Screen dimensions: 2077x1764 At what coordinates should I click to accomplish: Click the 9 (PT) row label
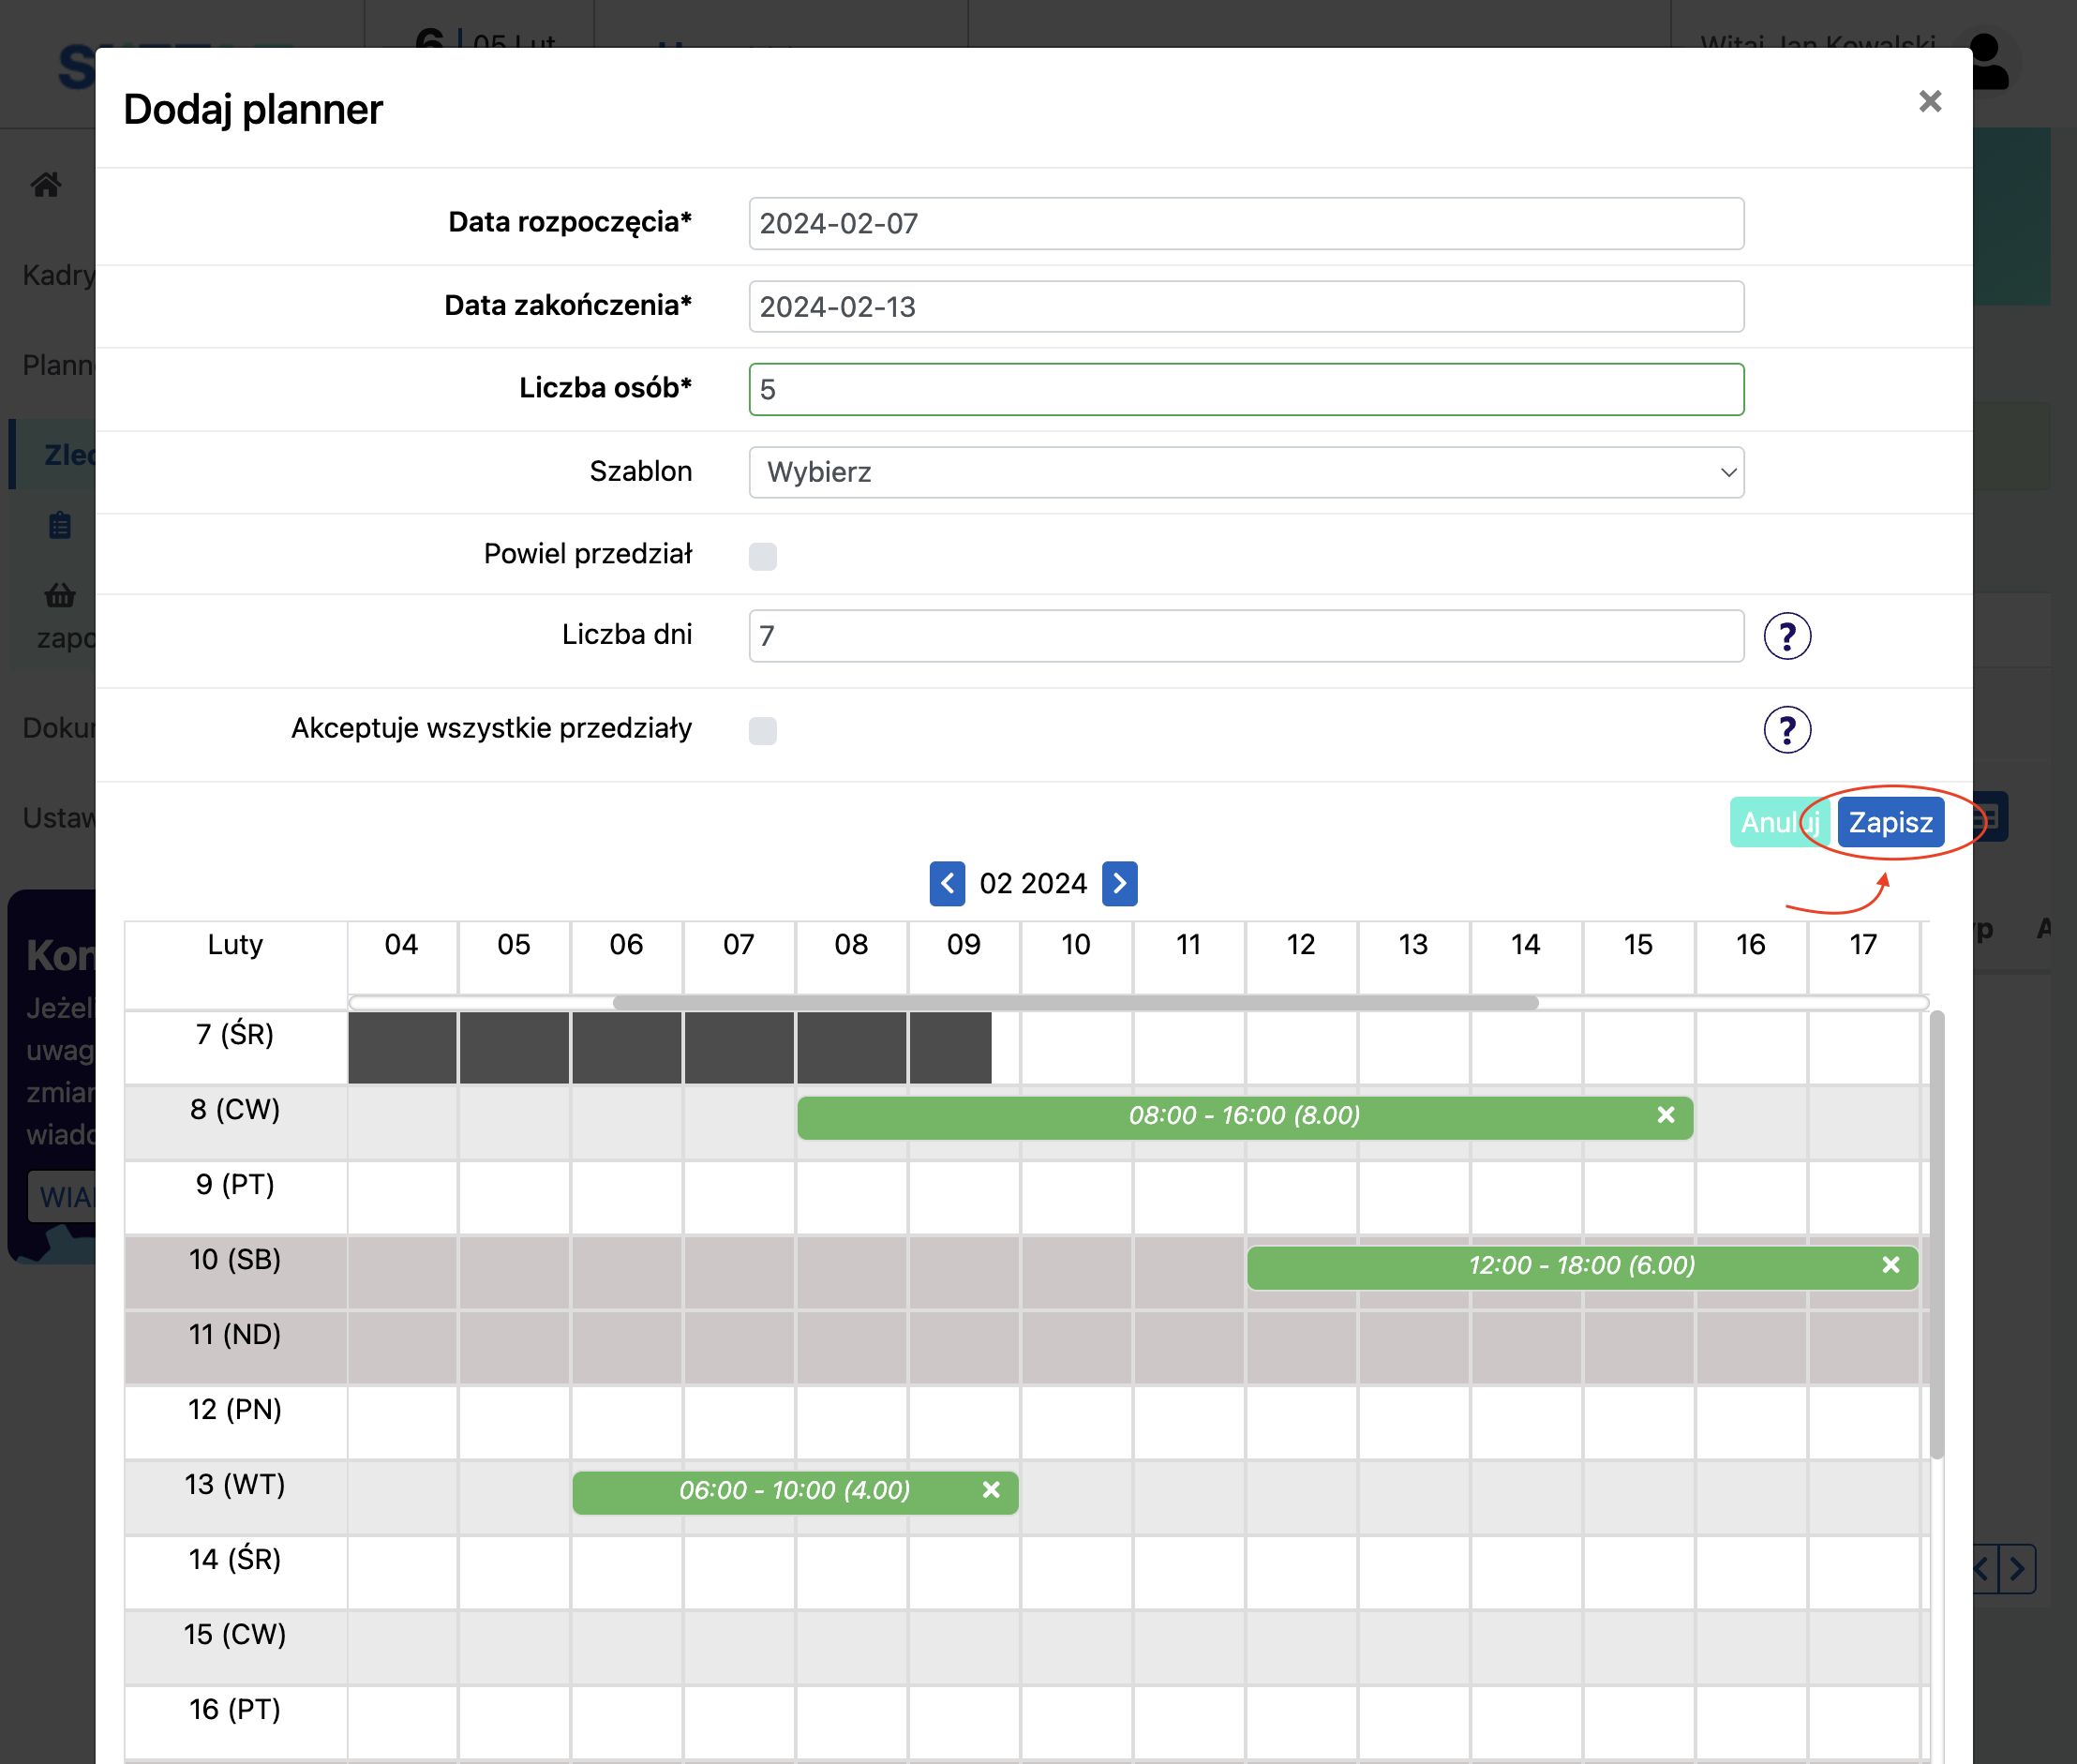click(234, 1185)
